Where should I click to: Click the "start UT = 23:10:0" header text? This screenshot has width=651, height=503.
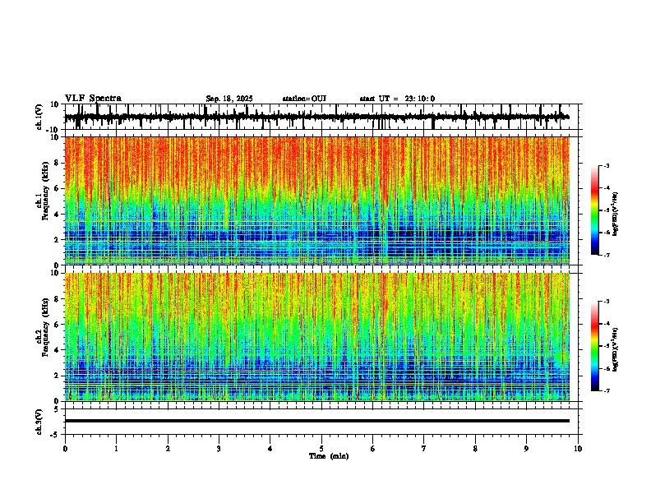tap(397, 99)
